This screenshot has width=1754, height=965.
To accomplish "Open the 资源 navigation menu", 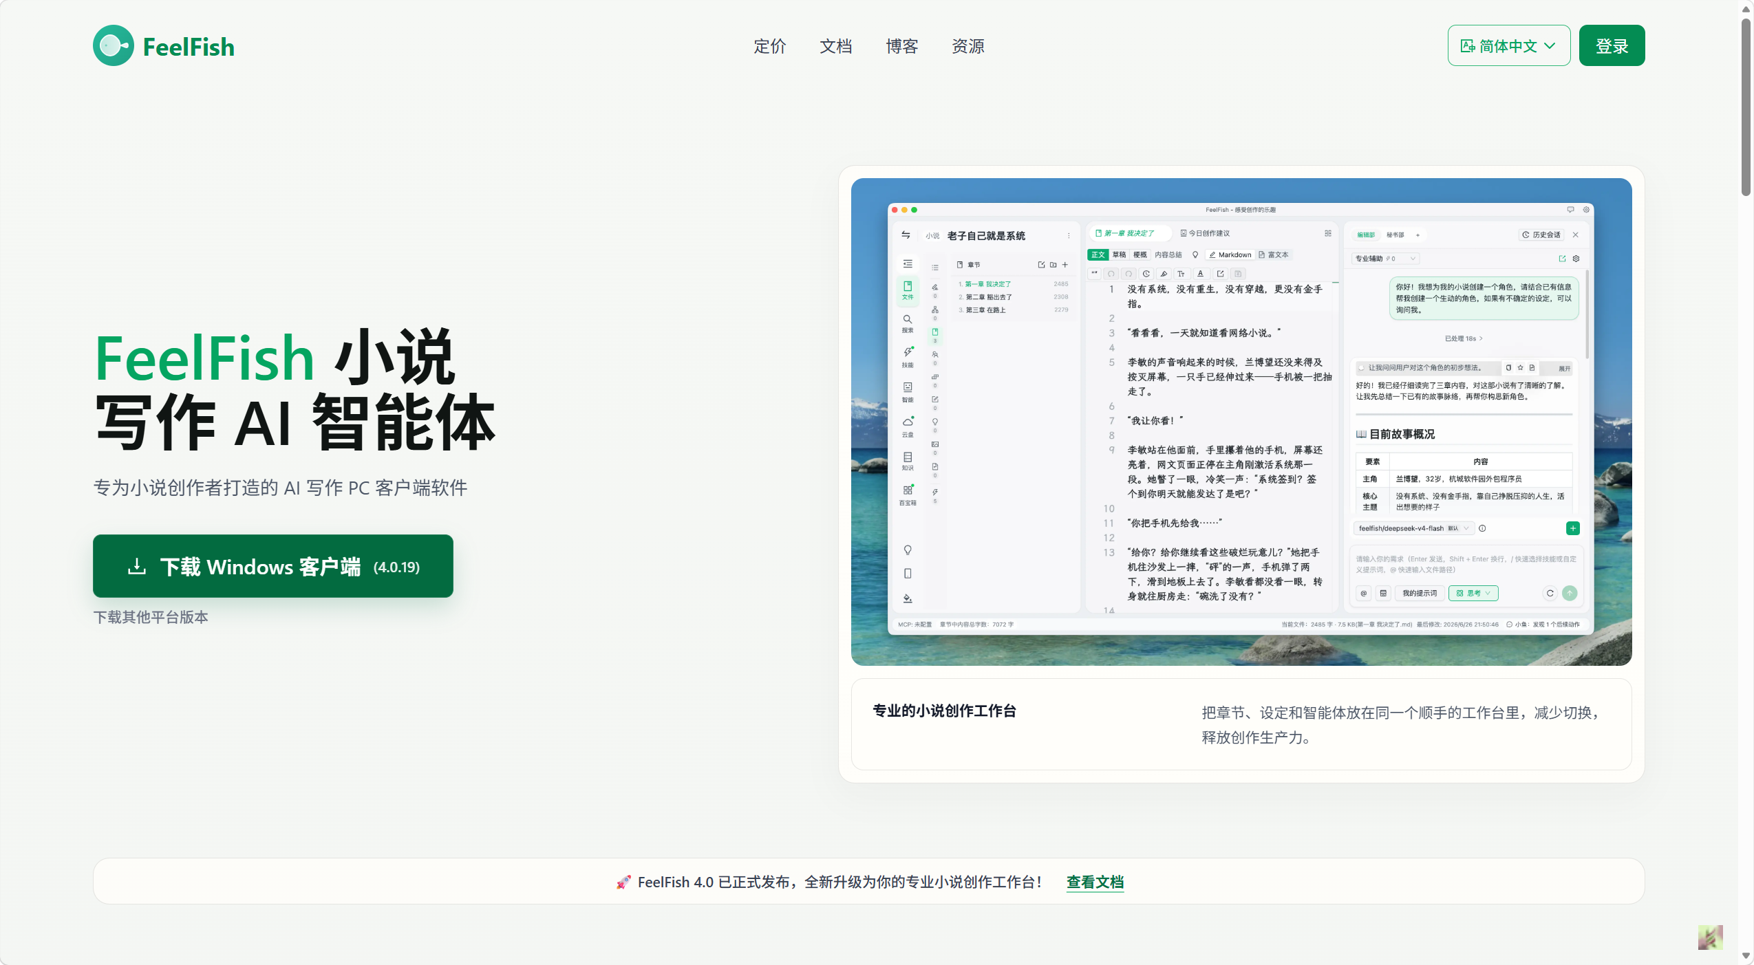I will (x=967, y=46).
